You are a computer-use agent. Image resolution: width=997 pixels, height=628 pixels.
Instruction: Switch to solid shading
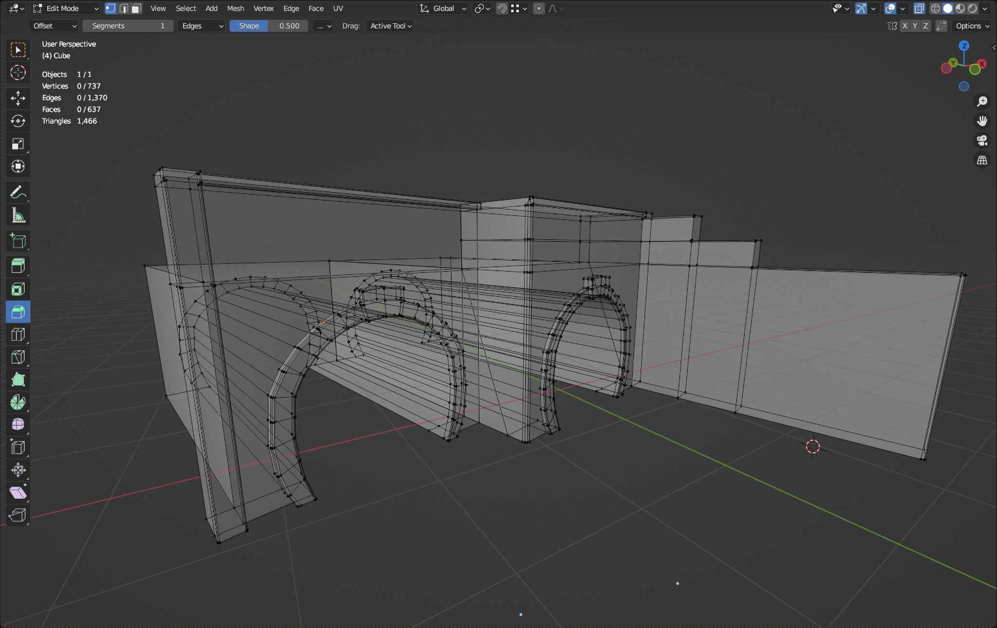(x=947, y=8)
